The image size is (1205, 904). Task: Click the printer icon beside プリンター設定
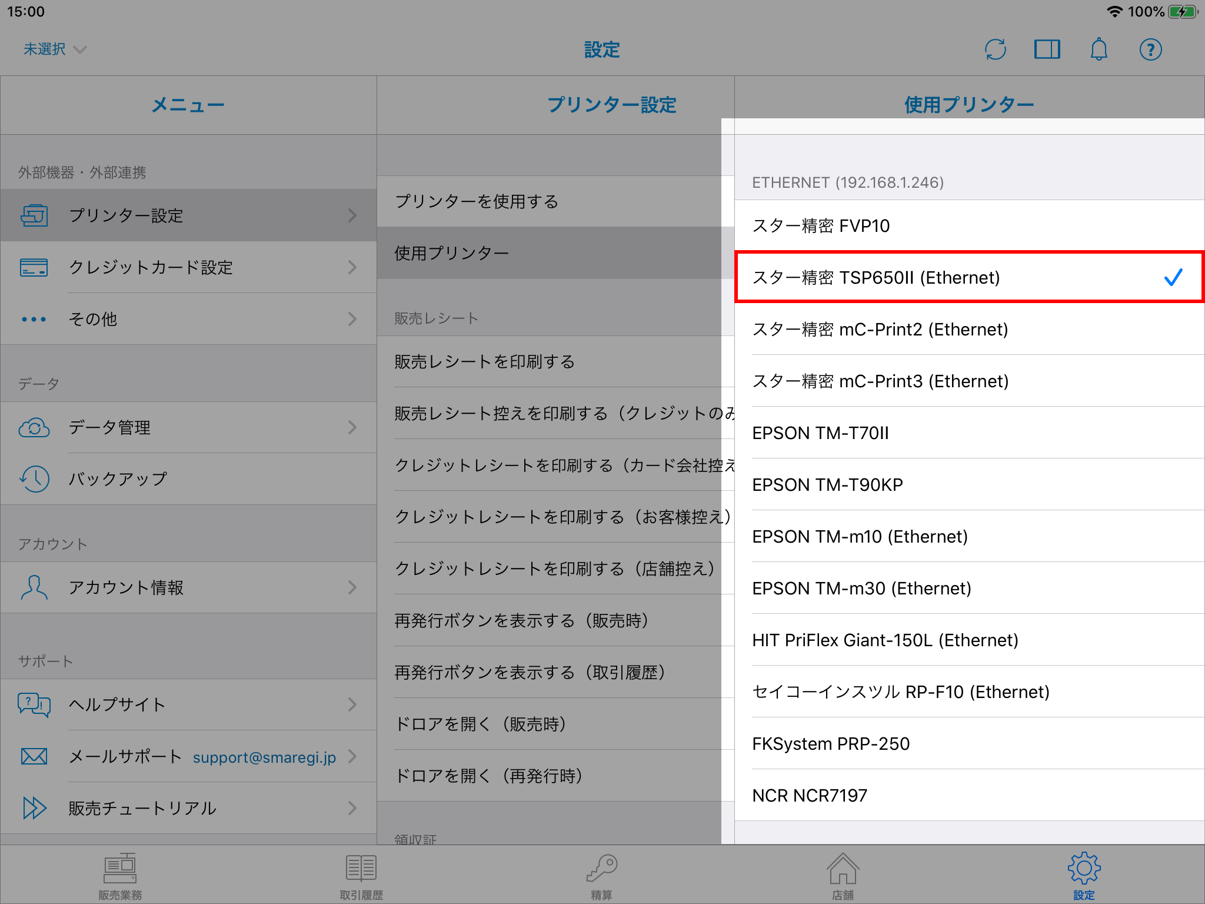click(34, 215)
